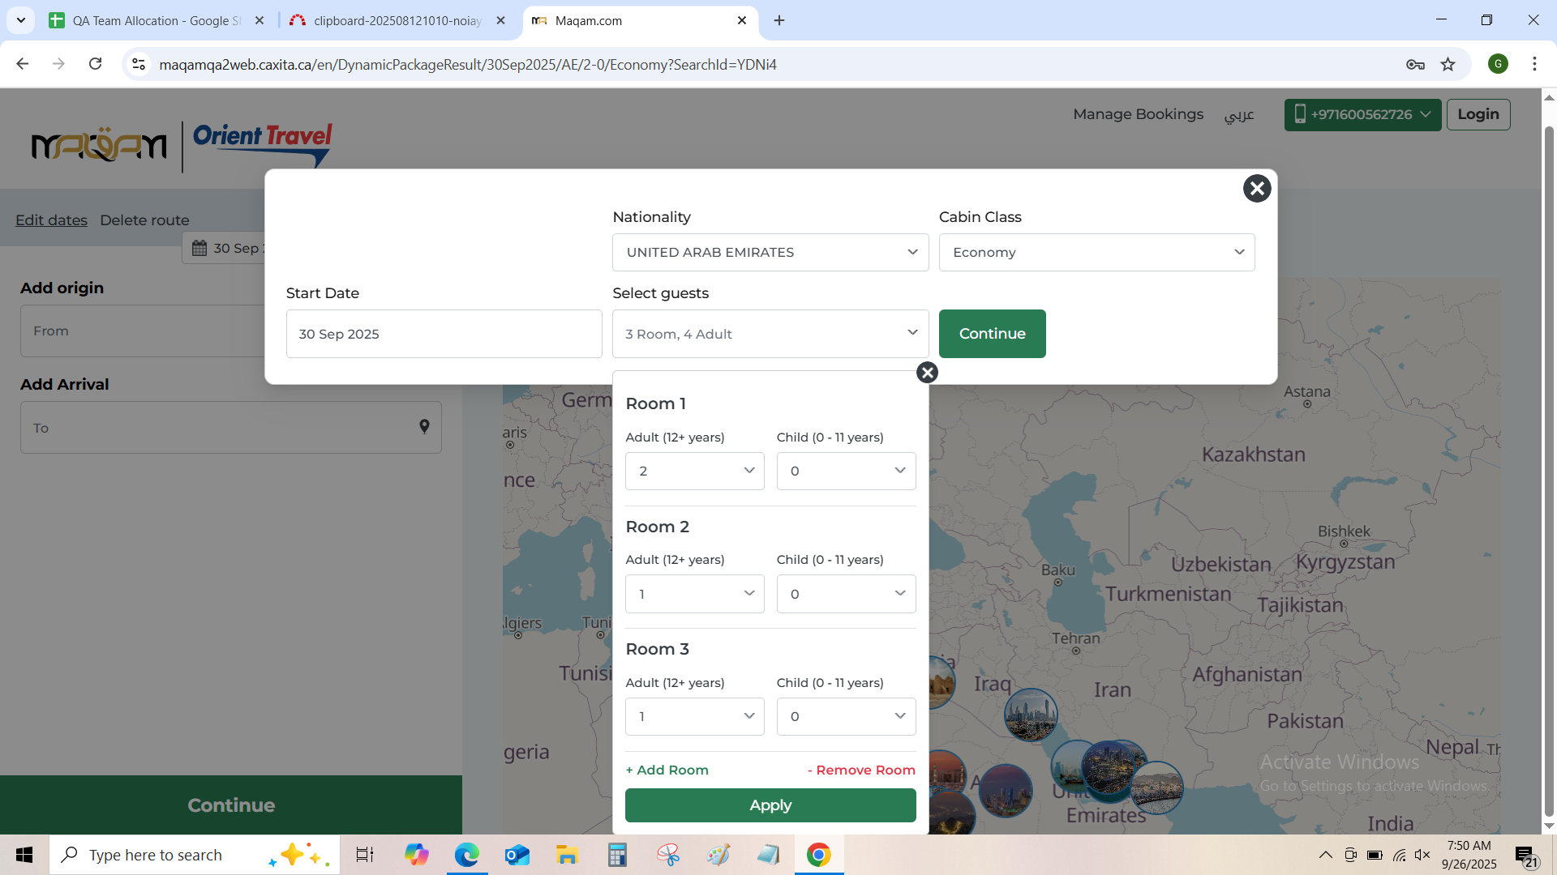The width and height of the screenshot is (1557, 875).
Task: Open the Nationality dropdown
Action: pyautogui.click(x=770, y=253)
